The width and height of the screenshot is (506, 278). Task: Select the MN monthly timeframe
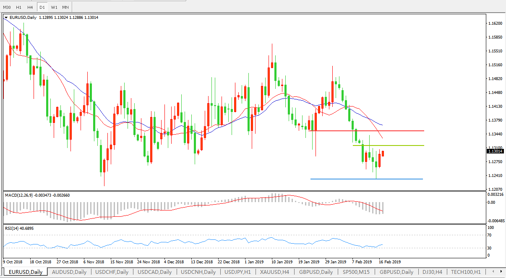(x=65, y=7)
